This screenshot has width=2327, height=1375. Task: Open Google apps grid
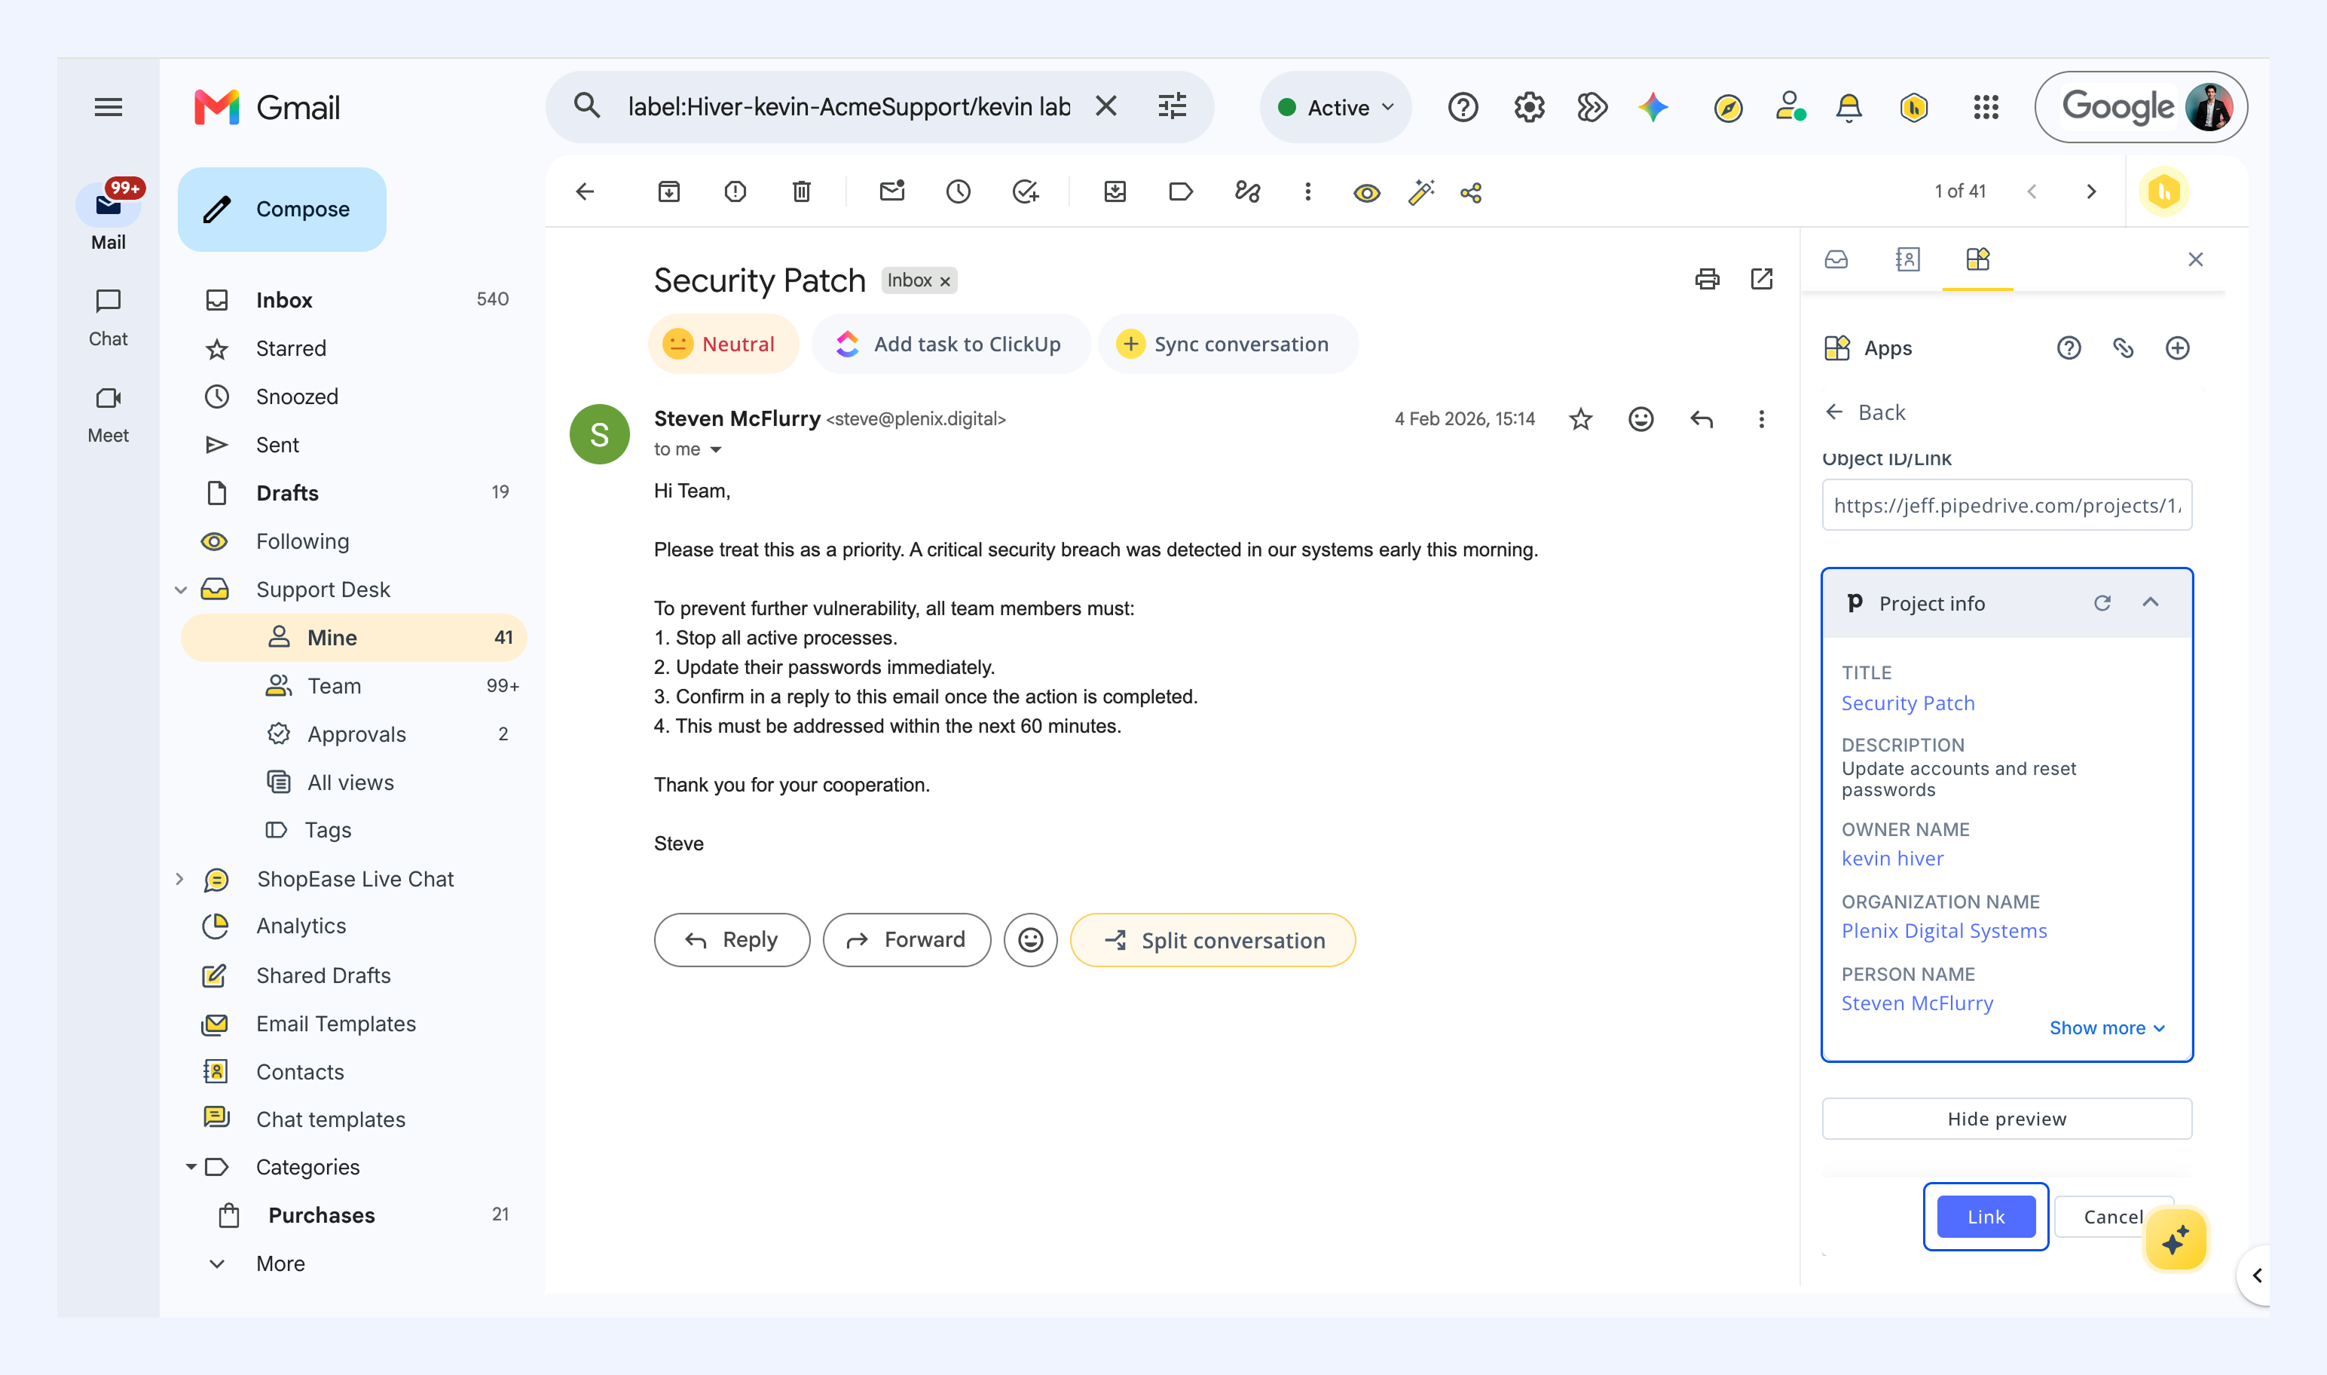click(x=1986, y=108)
